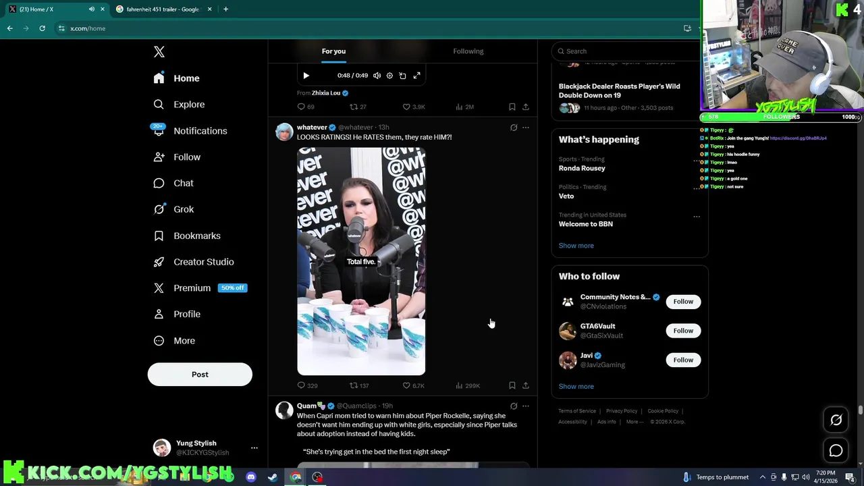This screenshot has height=486, width=864.
Task: Share the Zhixia Lou video post
Action: [526, 107]
